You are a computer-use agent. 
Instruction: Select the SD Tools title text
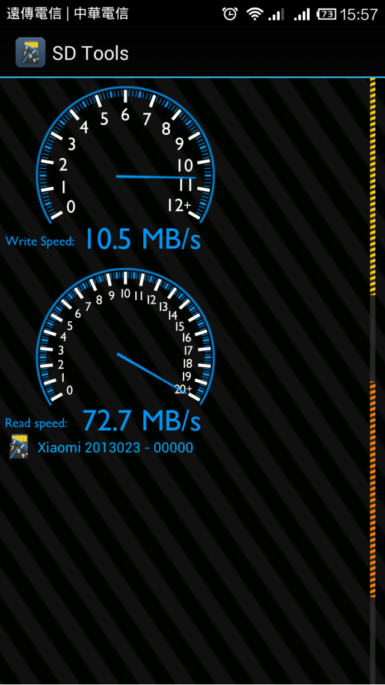[x=90, y=54]
